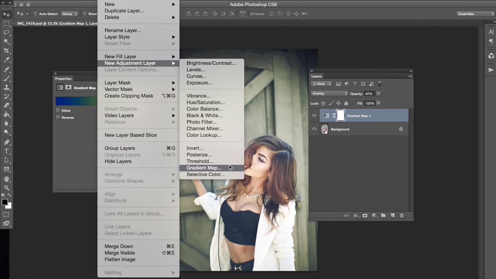Toggle lock image pixels brush icon
Screen dimensions: 496x279
[x=331, y=103]
